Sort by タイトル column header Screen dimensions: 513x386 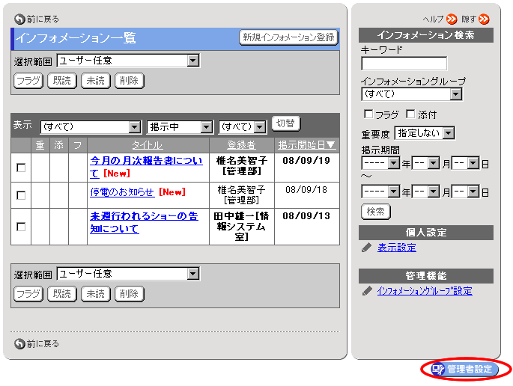point(148,145)
